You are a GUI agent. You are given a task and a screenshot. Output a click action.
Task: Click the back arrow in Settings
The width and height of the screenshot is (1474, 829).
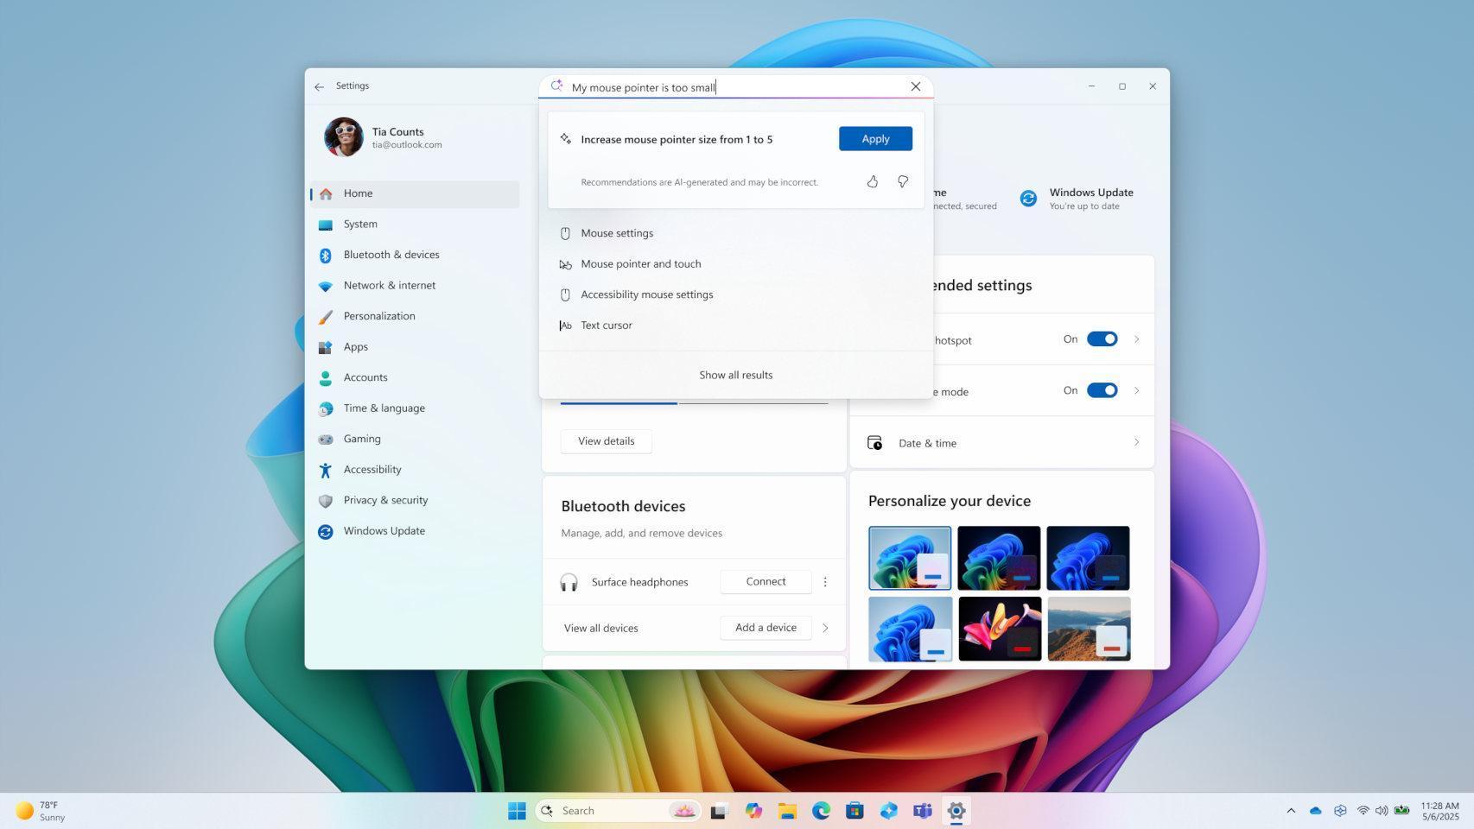pyautogui.click(x=319, y=85)
